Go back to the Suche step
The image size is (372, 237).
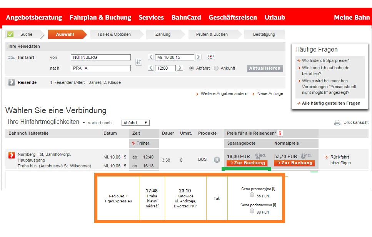pyautogui.click(x=25, y=34)
